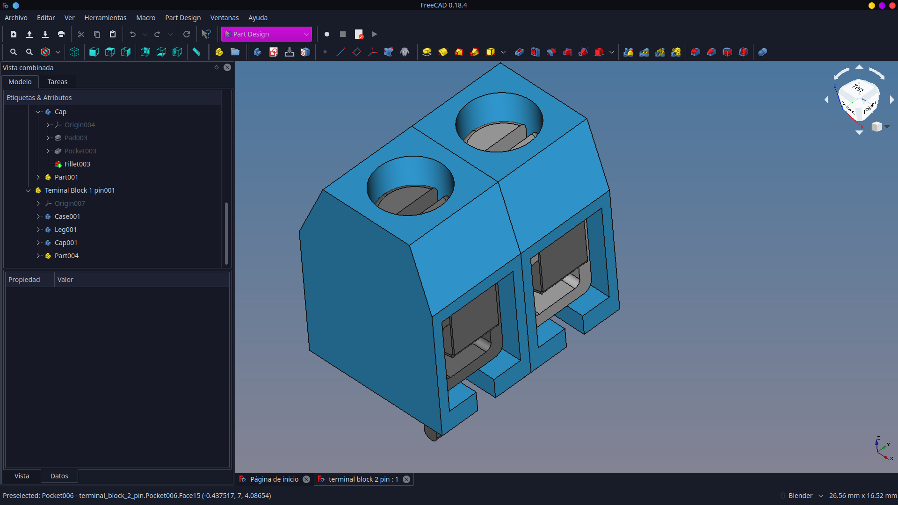Open the Ventanas menu
This screenshot has width=898, height=505.
[x=224, y=18]
